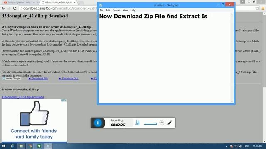Open the taskbar clock showing 11:36 PM

click(258, 146)
